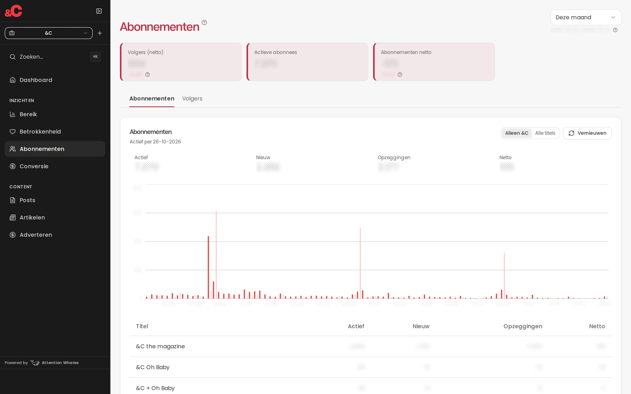631x394 pixels.
Task: Click the help icon below the period dropdown
Action: click(x=615, y=30)
